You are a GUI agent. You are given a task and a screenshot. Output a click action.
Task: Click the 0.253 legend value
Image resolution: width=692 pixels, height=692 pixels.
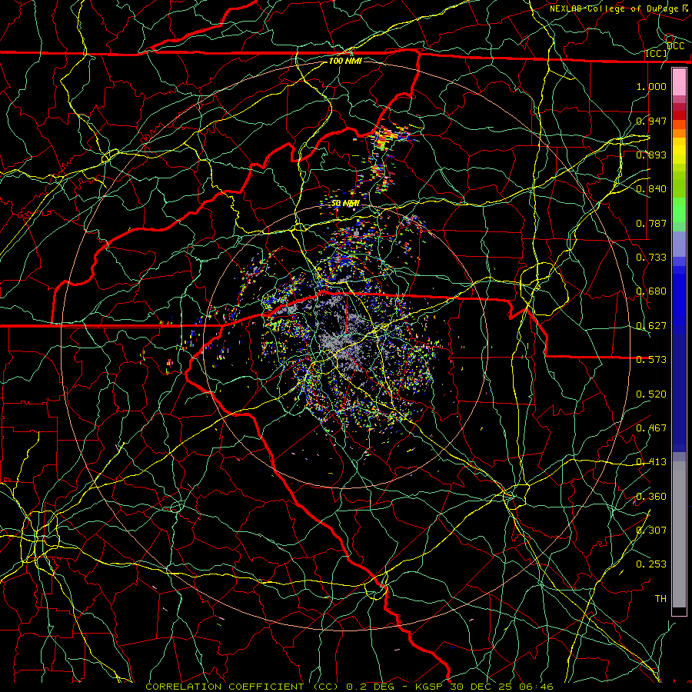pos(651,564)
